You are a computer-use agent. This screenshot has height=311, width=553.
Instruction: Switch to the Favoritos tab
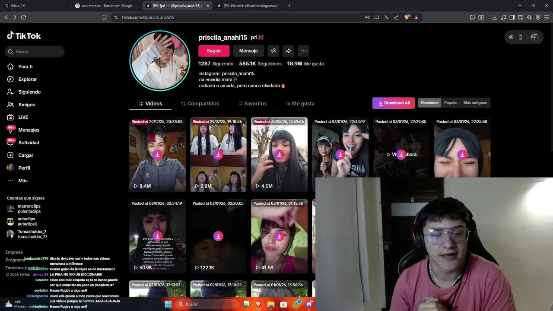tap(252, 104)
